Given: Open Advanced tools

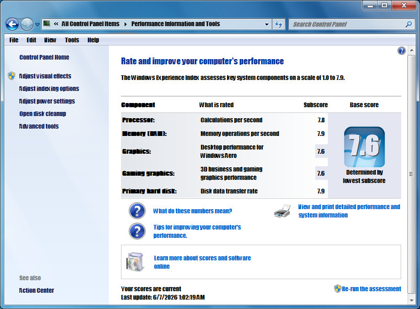Looking at the screenshot, I should click(x=39, y=127).
